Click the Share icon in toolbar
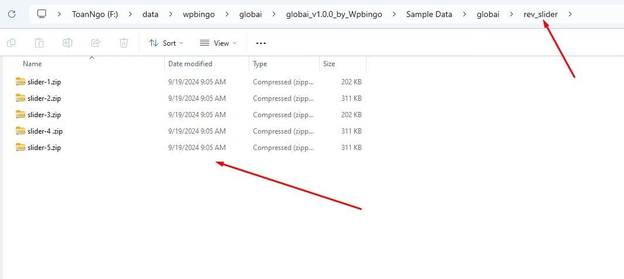The image size is (624, 279). tap(96, 43)
